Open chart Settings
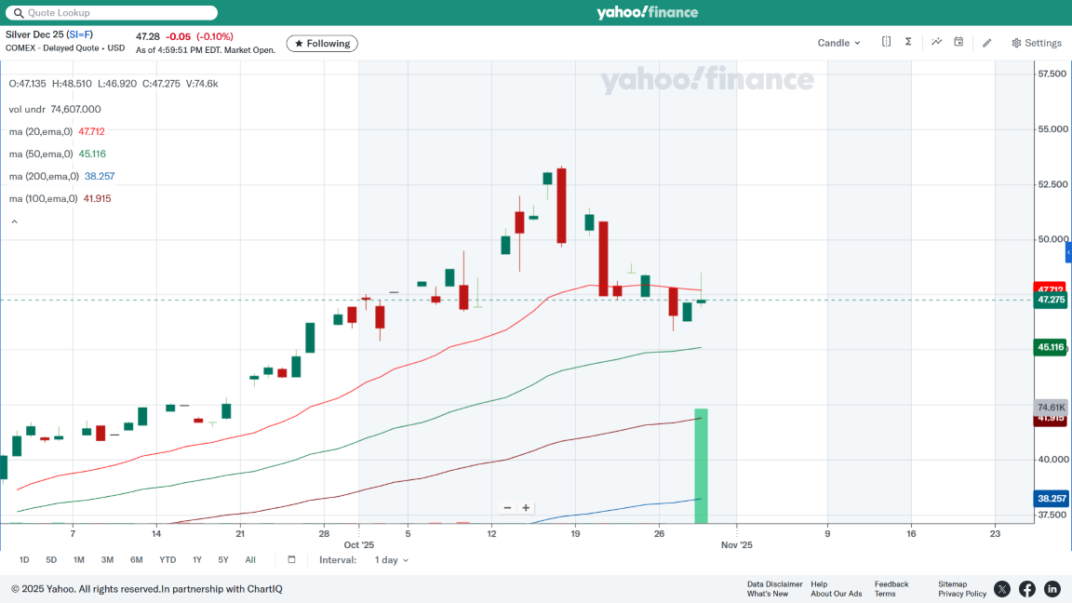Viewport: 1072px width, 603px height. [1037, 43]
